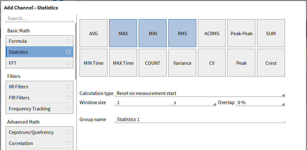Star the Cepstrum/Quefrency entry
This screenshot has width=307, height=150.
68,132
